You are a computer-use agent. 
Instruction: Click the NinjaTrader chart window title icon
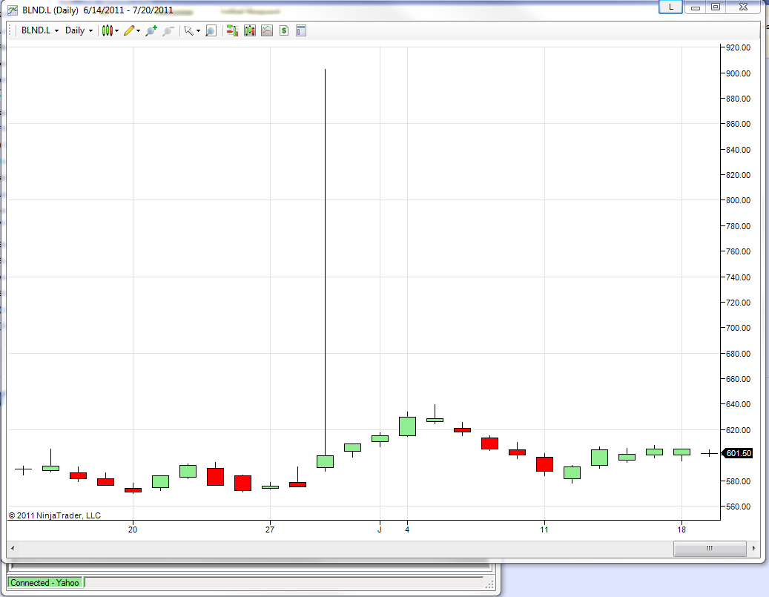tap(13, 10)
